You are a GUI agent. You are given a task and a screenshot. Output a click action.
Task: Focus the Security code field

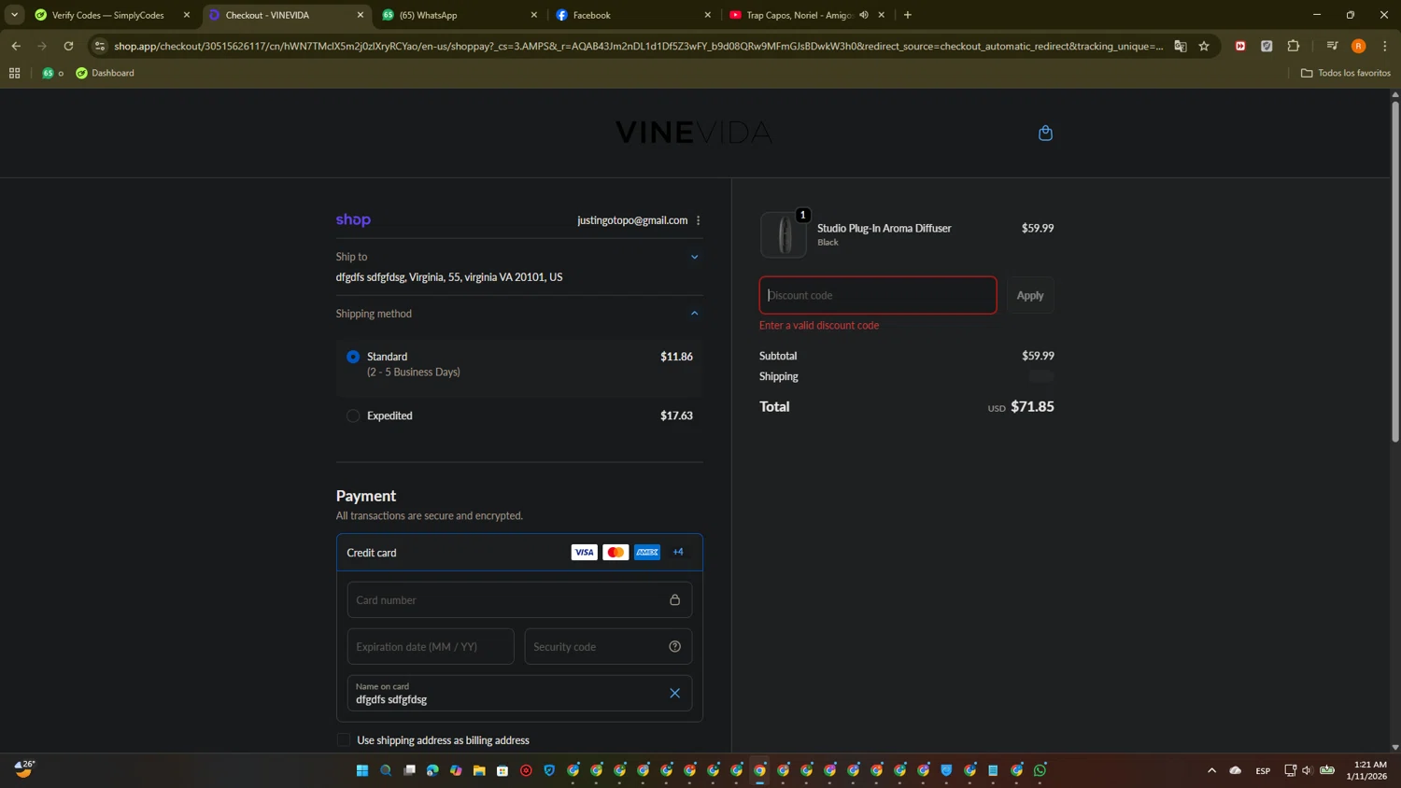tap(608, 646)
